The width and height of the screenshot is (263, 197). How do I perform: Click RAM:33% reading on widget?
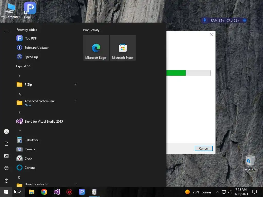point(217,21)
